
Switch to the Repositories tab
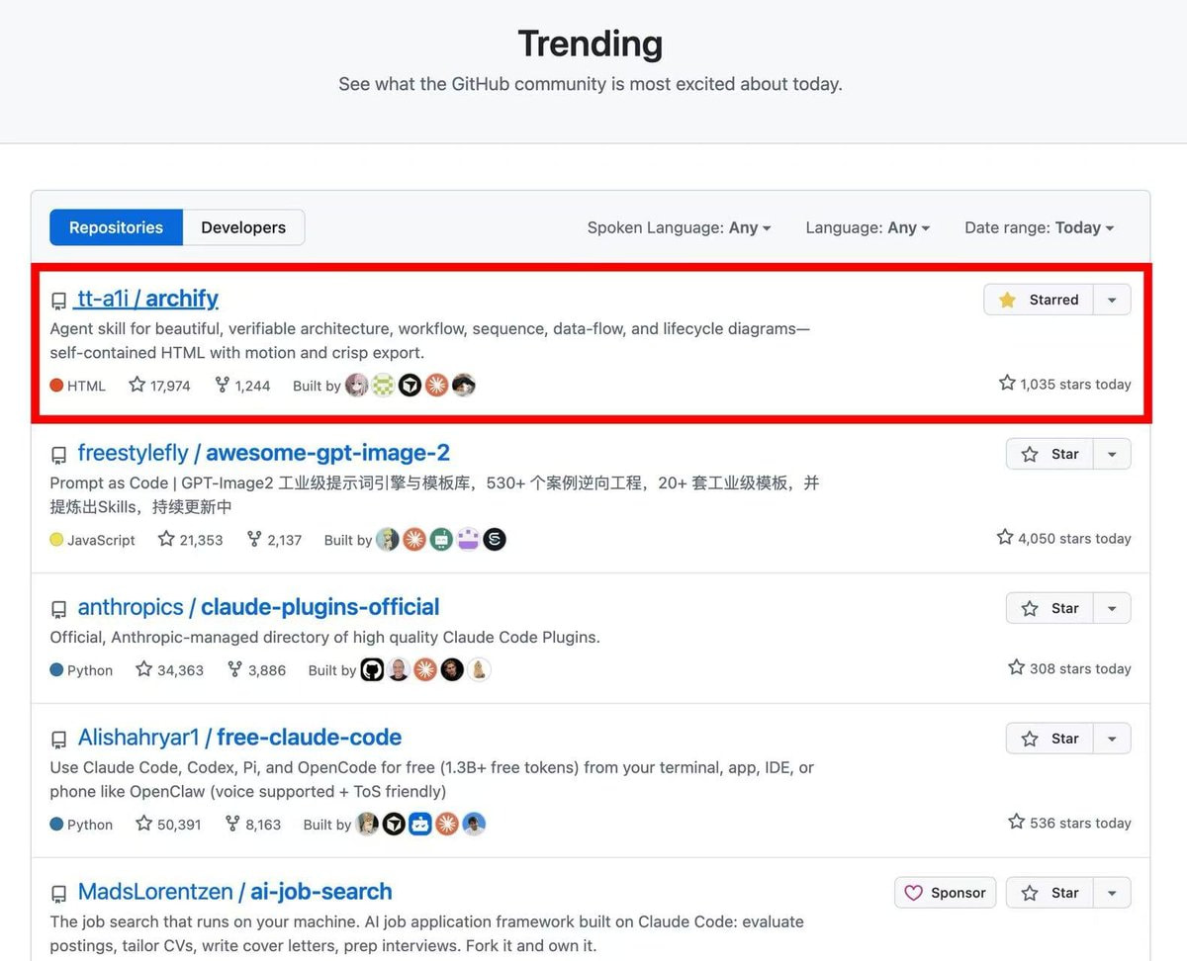click(116, 227)
